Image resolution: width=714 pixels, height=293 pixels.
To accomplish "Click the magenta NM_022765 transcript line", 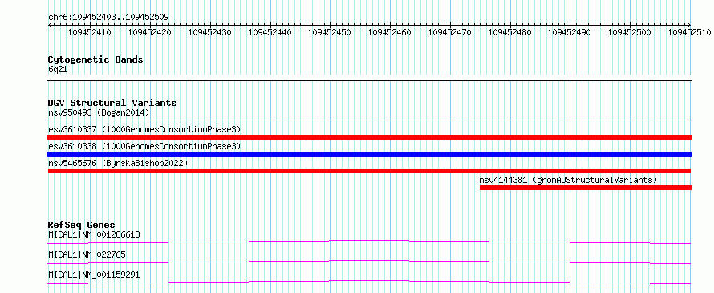I will (x=370, y=262).
